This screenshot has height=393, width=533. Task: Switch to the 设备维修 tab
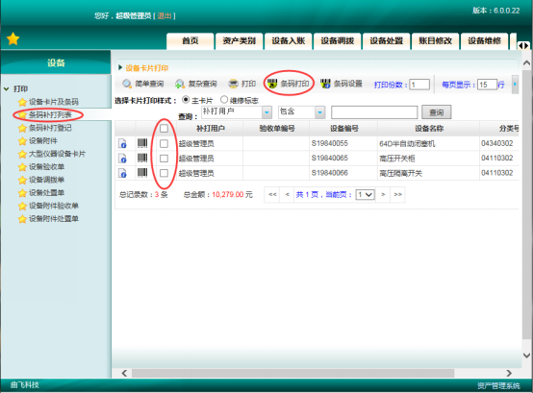tap(484, 41)
